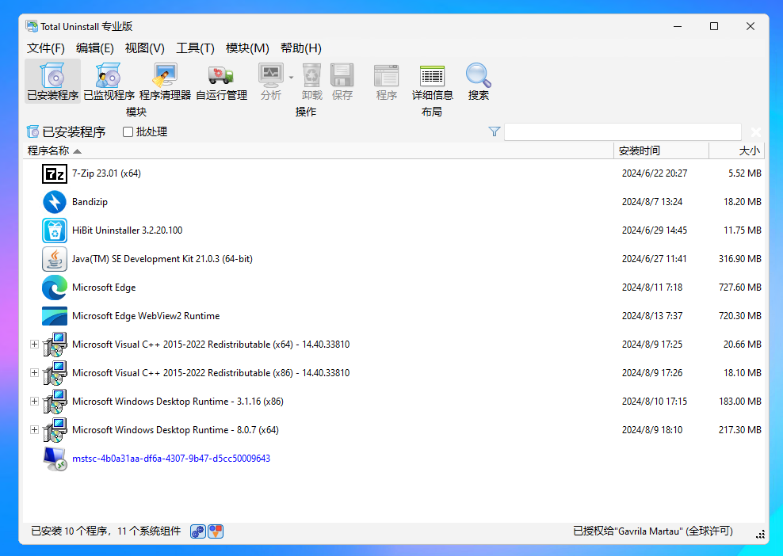Expand Visual C++ Redistributable (x64) entry
The height and width of the screenshot is (556, 783).
[34, 345]
